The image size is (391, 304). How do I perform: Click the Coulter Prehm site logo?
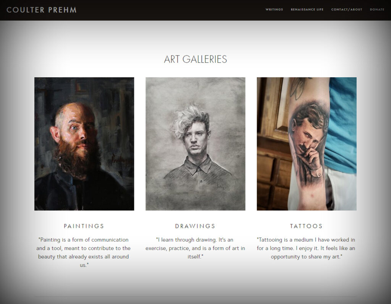tap(41, 10)
